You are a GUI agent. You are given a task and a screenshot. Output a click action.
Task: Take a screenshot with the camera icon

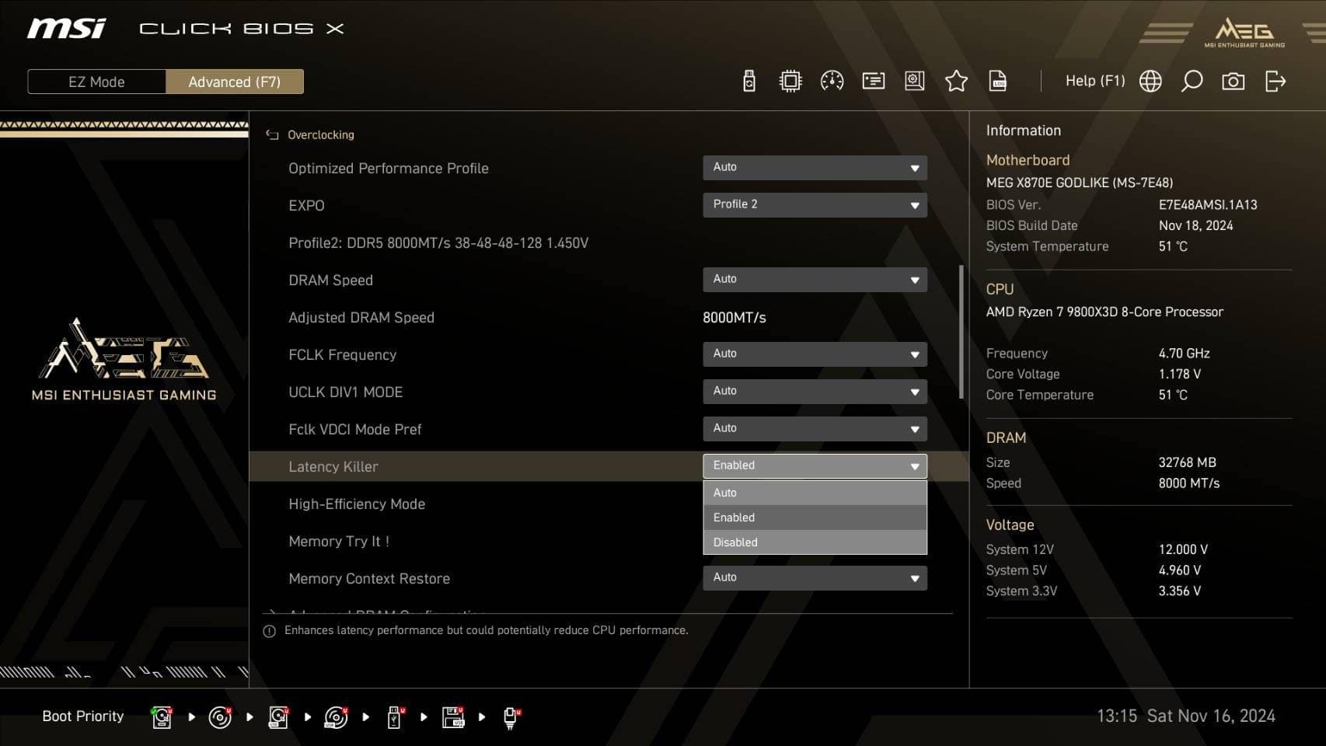1234,80
